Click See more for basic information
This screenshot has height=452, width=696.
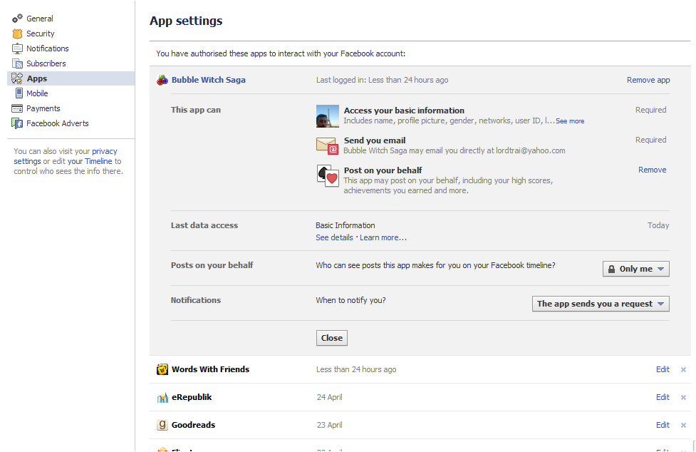[570, 121]
